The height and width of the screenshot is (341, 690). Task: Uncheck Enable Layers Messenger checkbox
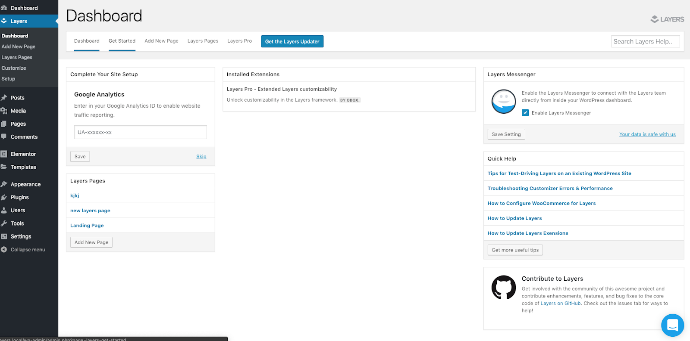click(x=525, y=113)
